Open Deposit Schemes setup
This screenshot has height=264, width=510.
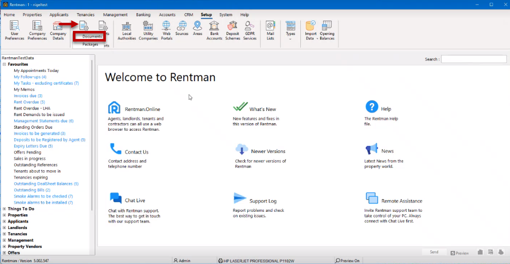[x=232, y=30]
